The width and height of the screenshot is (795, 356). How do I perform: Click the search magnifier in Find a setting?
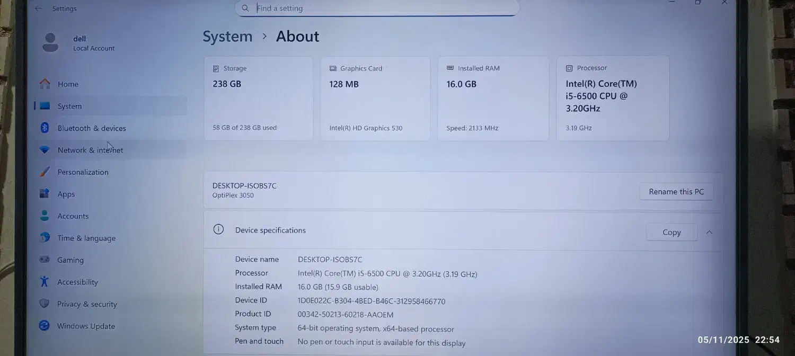[245, 8]
